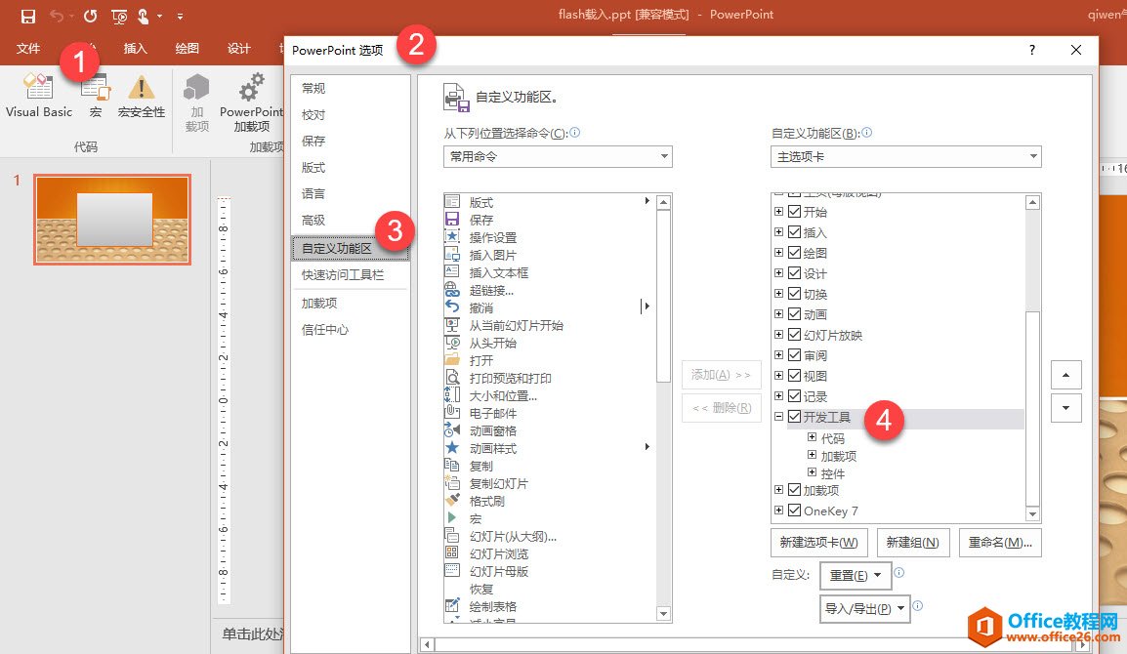Image resolution: width=1127 pixels, height=654 pixels.
Task: Toggle the 幻灯片放映 tab checkbox
Action: (794, 334)
